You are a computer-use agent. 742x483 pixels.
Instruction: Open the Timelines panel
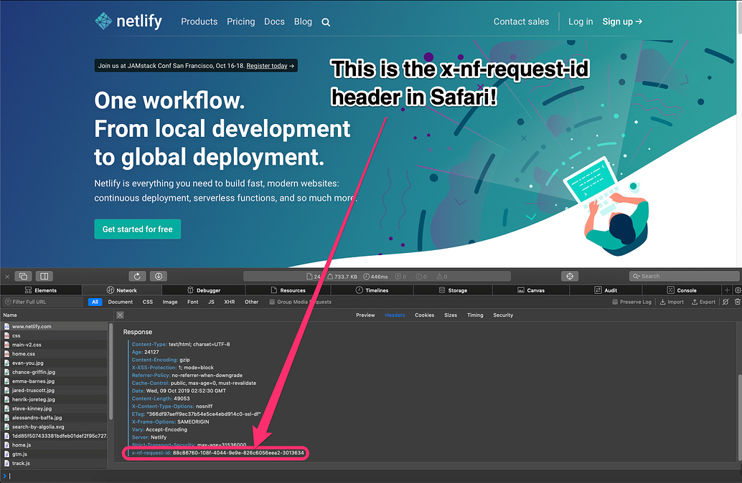374,290
